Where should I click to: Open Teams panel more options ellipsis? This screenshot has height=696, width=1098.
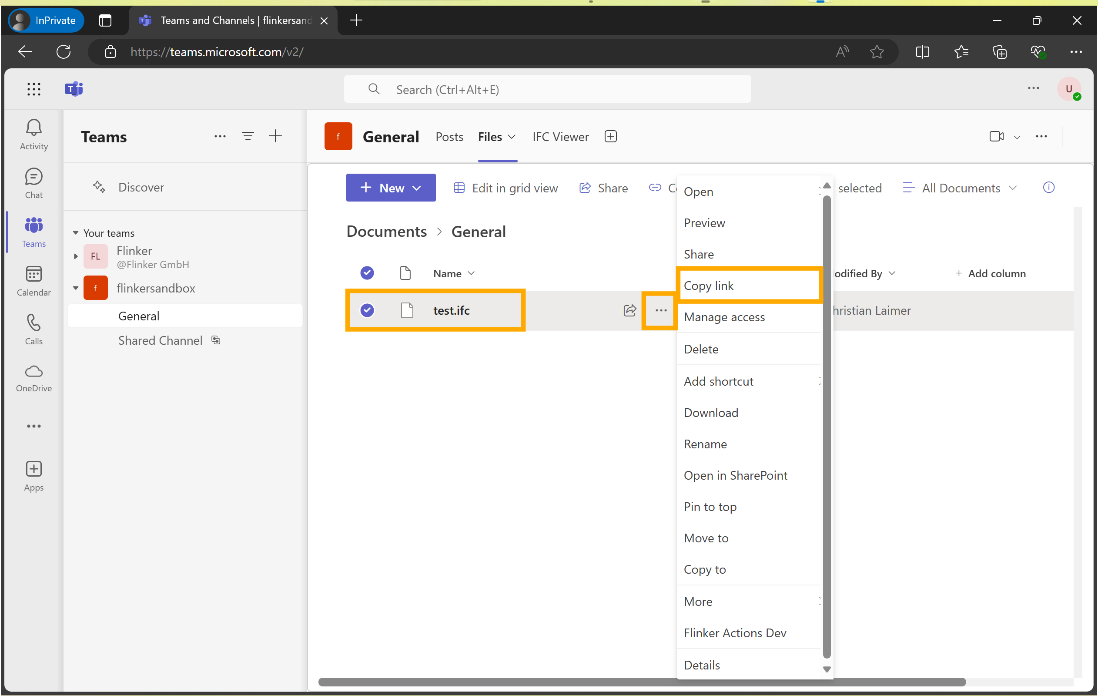pyautogui.click(x=220, y=136)
